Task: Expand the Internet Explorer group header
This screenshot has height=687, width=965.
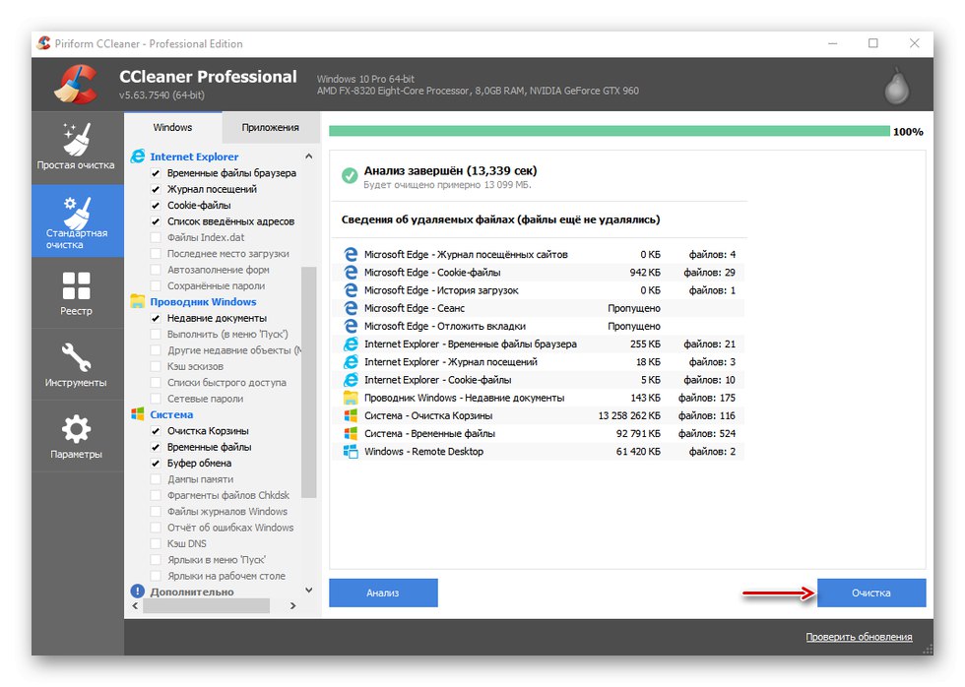Action: click(x=194, y=156)
